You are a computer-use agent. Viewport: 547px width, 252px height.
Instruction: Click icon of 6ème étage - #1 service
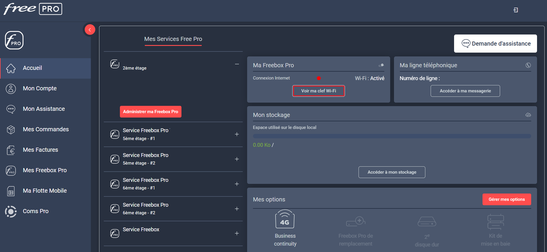point(115,184)
